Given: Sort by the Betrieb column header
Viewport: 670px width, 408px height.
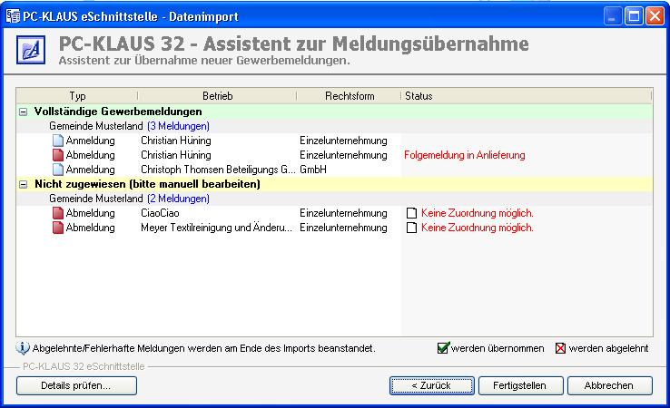Looking at the screenshot, I should pyautogui.click(x=217, y=96).
